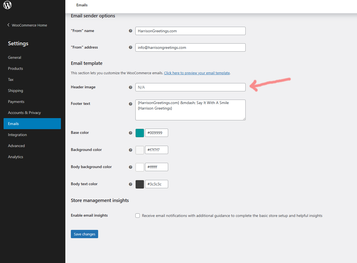
Task: Click the #ffffff body background hex field
Action: coord(157,167)
